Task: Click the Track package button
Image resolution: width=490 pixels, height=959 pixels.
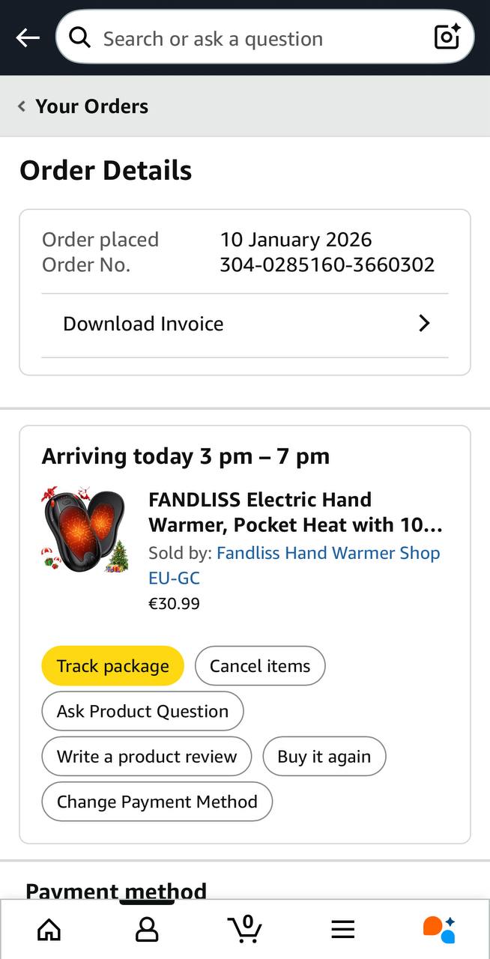Action: (x=112, y=666)
